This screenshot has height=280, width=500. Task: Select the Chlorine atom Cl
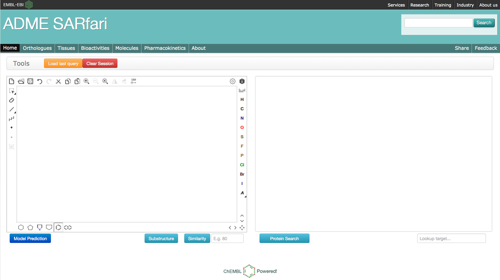point(242,165)
